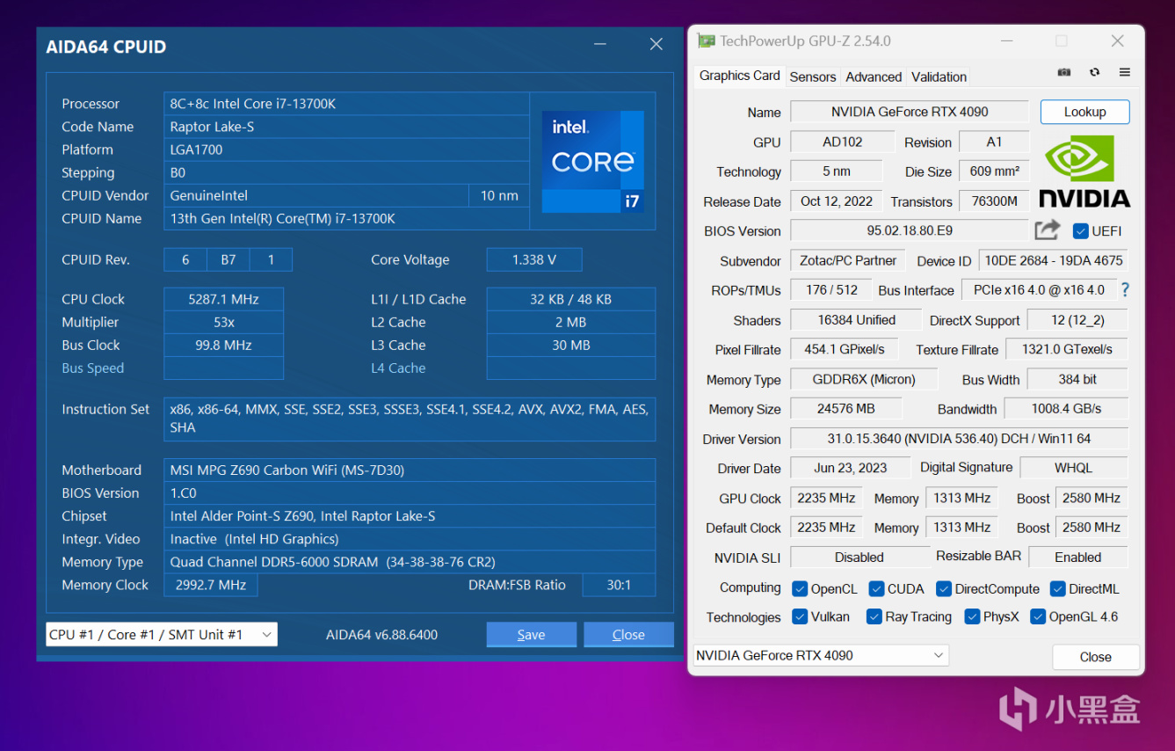Open the GPU-Z hamburger menu
This screenshot has height=751, width=1175.
[1124, 73]
